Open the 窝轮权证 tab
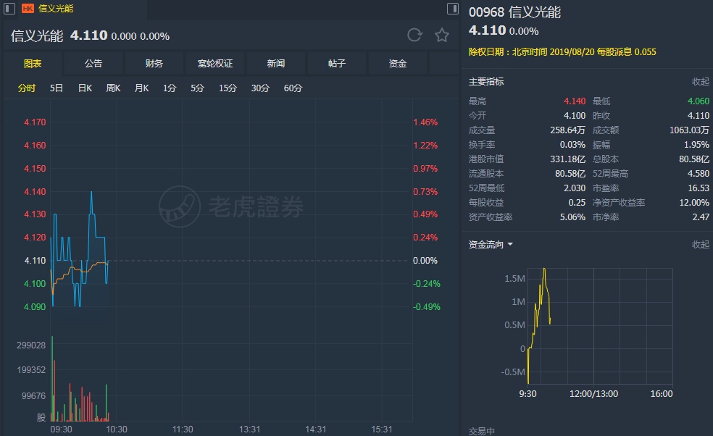 [x=215, y=64]
